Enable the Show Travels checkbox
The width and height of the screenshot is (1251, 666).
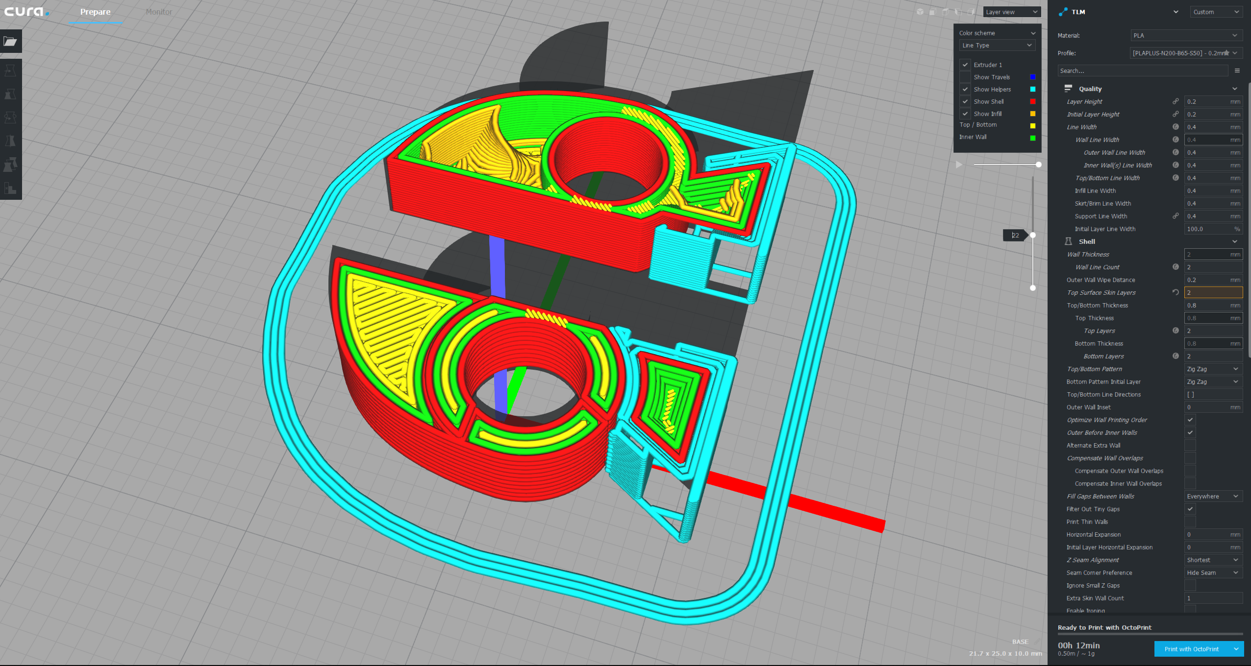965,77
